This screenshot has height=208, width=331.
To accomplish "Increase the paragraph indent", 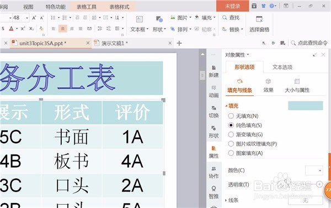I will pos(85,18).
